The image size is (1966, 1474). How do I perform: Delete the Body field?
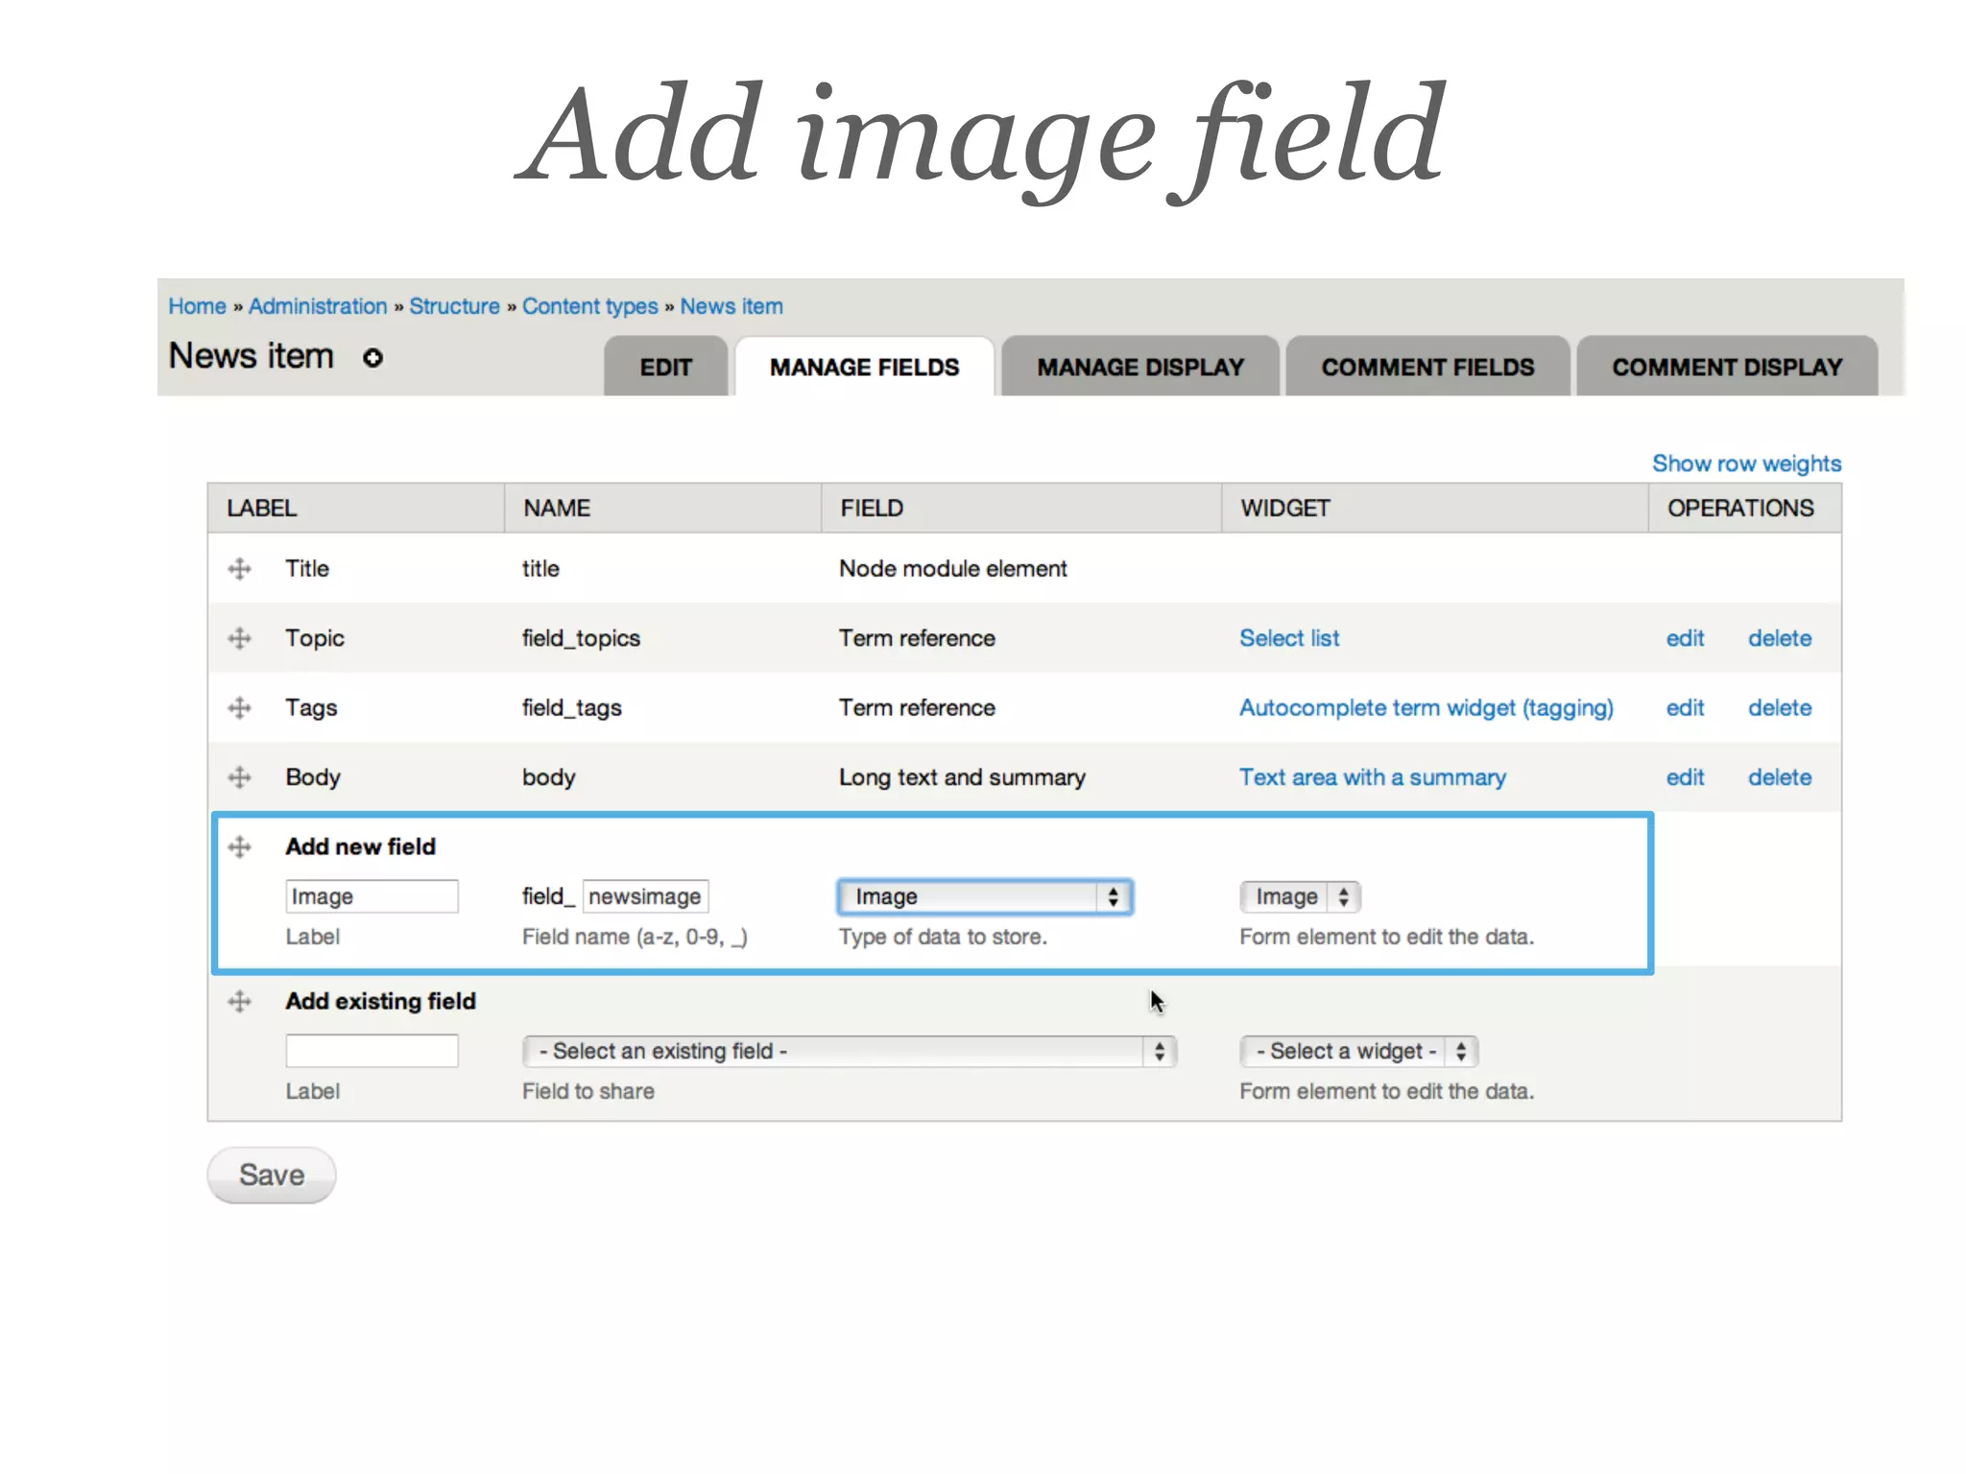(x=1780, y=777)
